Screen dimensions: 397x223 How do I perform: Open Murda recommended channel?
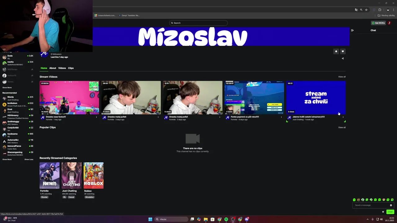point(18,98)
